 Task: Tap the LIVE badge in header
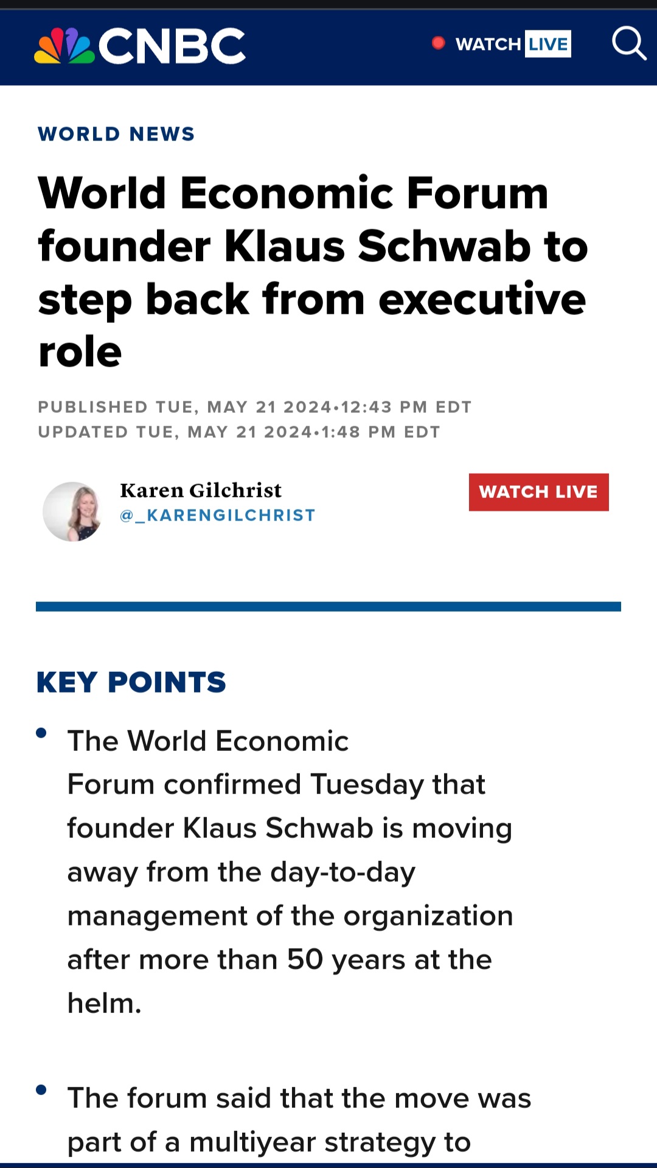548,44
